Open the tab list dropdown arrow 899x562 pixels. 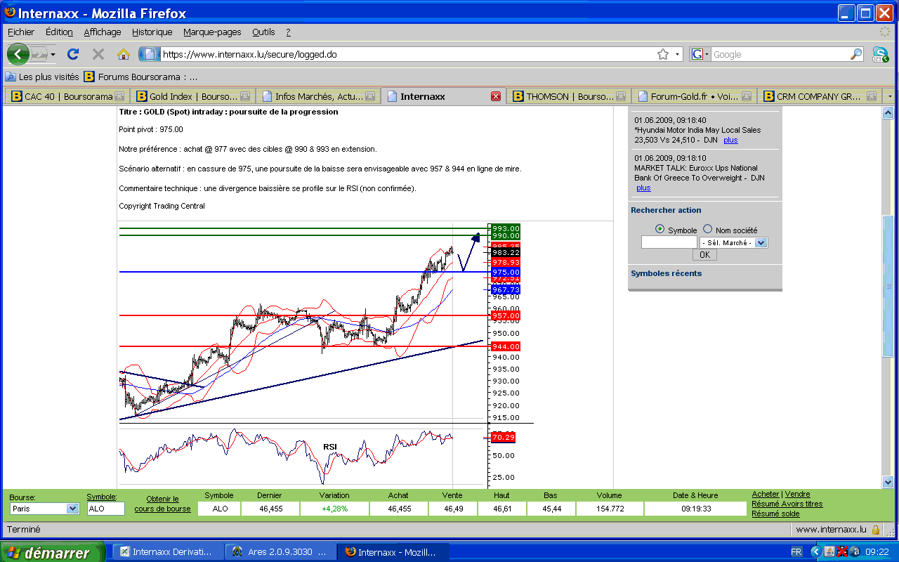(x=890, y=96)
